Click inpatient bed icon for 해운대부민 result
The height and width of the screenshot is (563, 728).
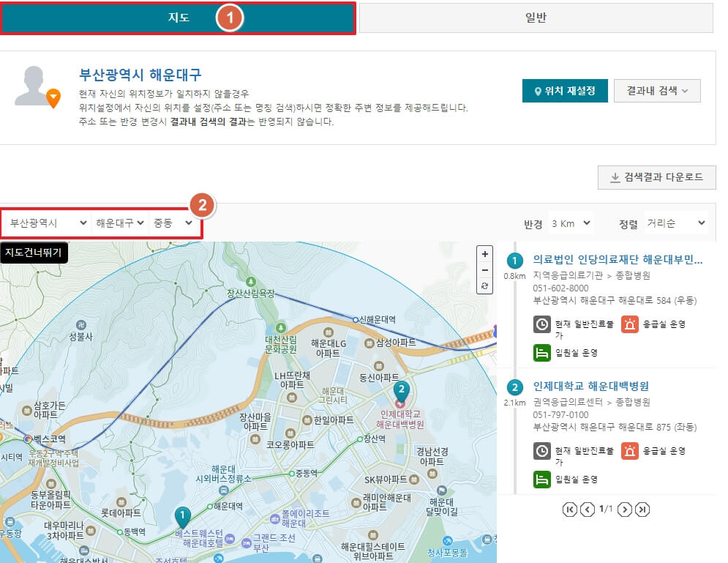[x=542, y=353]
